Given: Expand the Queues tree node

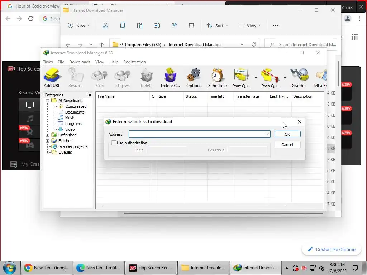Looking at the screenshot, I should [48, 152].
